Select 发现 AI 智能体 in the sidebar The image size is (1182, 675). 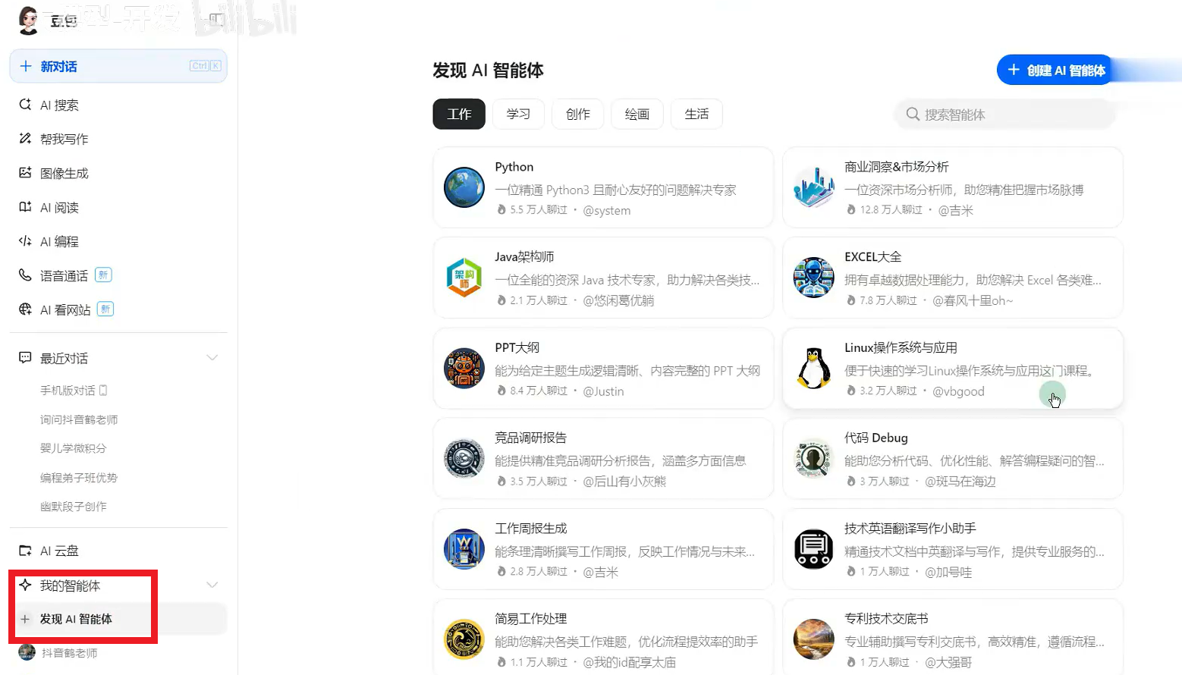click(118, 619)
